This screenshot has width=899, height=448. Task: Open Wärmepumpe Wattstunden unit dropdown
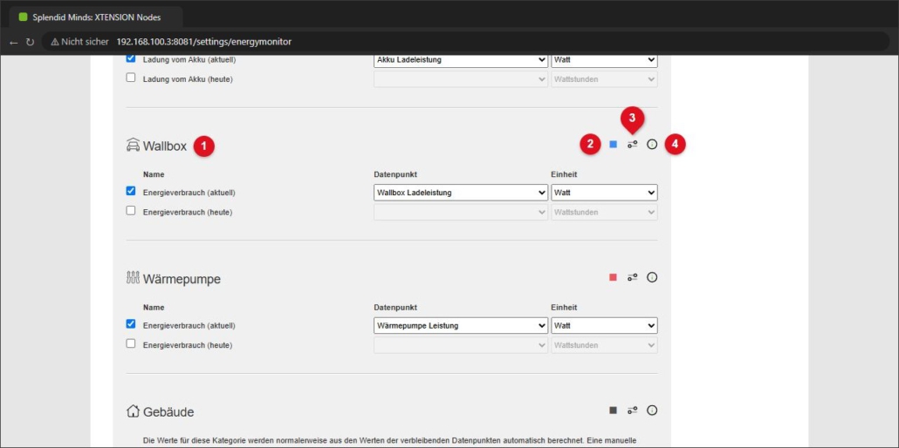(604, 345)
